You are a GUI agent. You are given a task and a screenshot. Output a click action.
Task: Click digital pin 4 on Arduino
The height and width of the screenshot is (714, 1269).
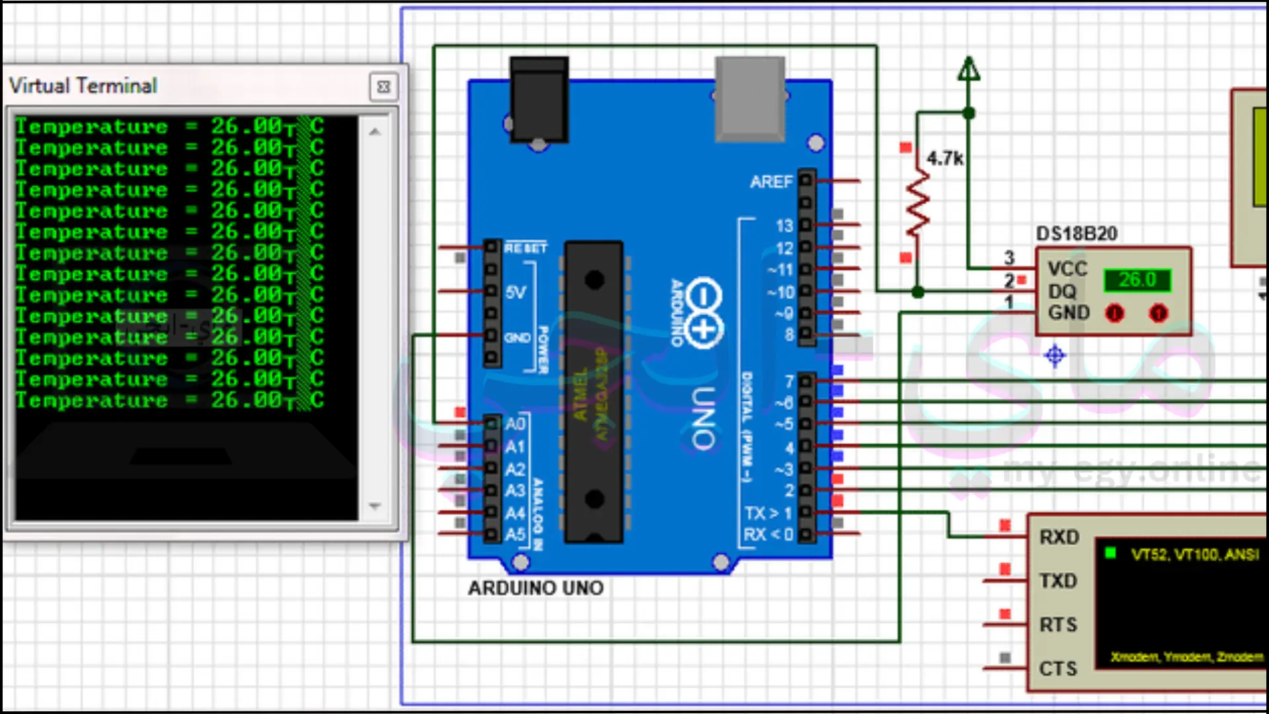[806, 447]
